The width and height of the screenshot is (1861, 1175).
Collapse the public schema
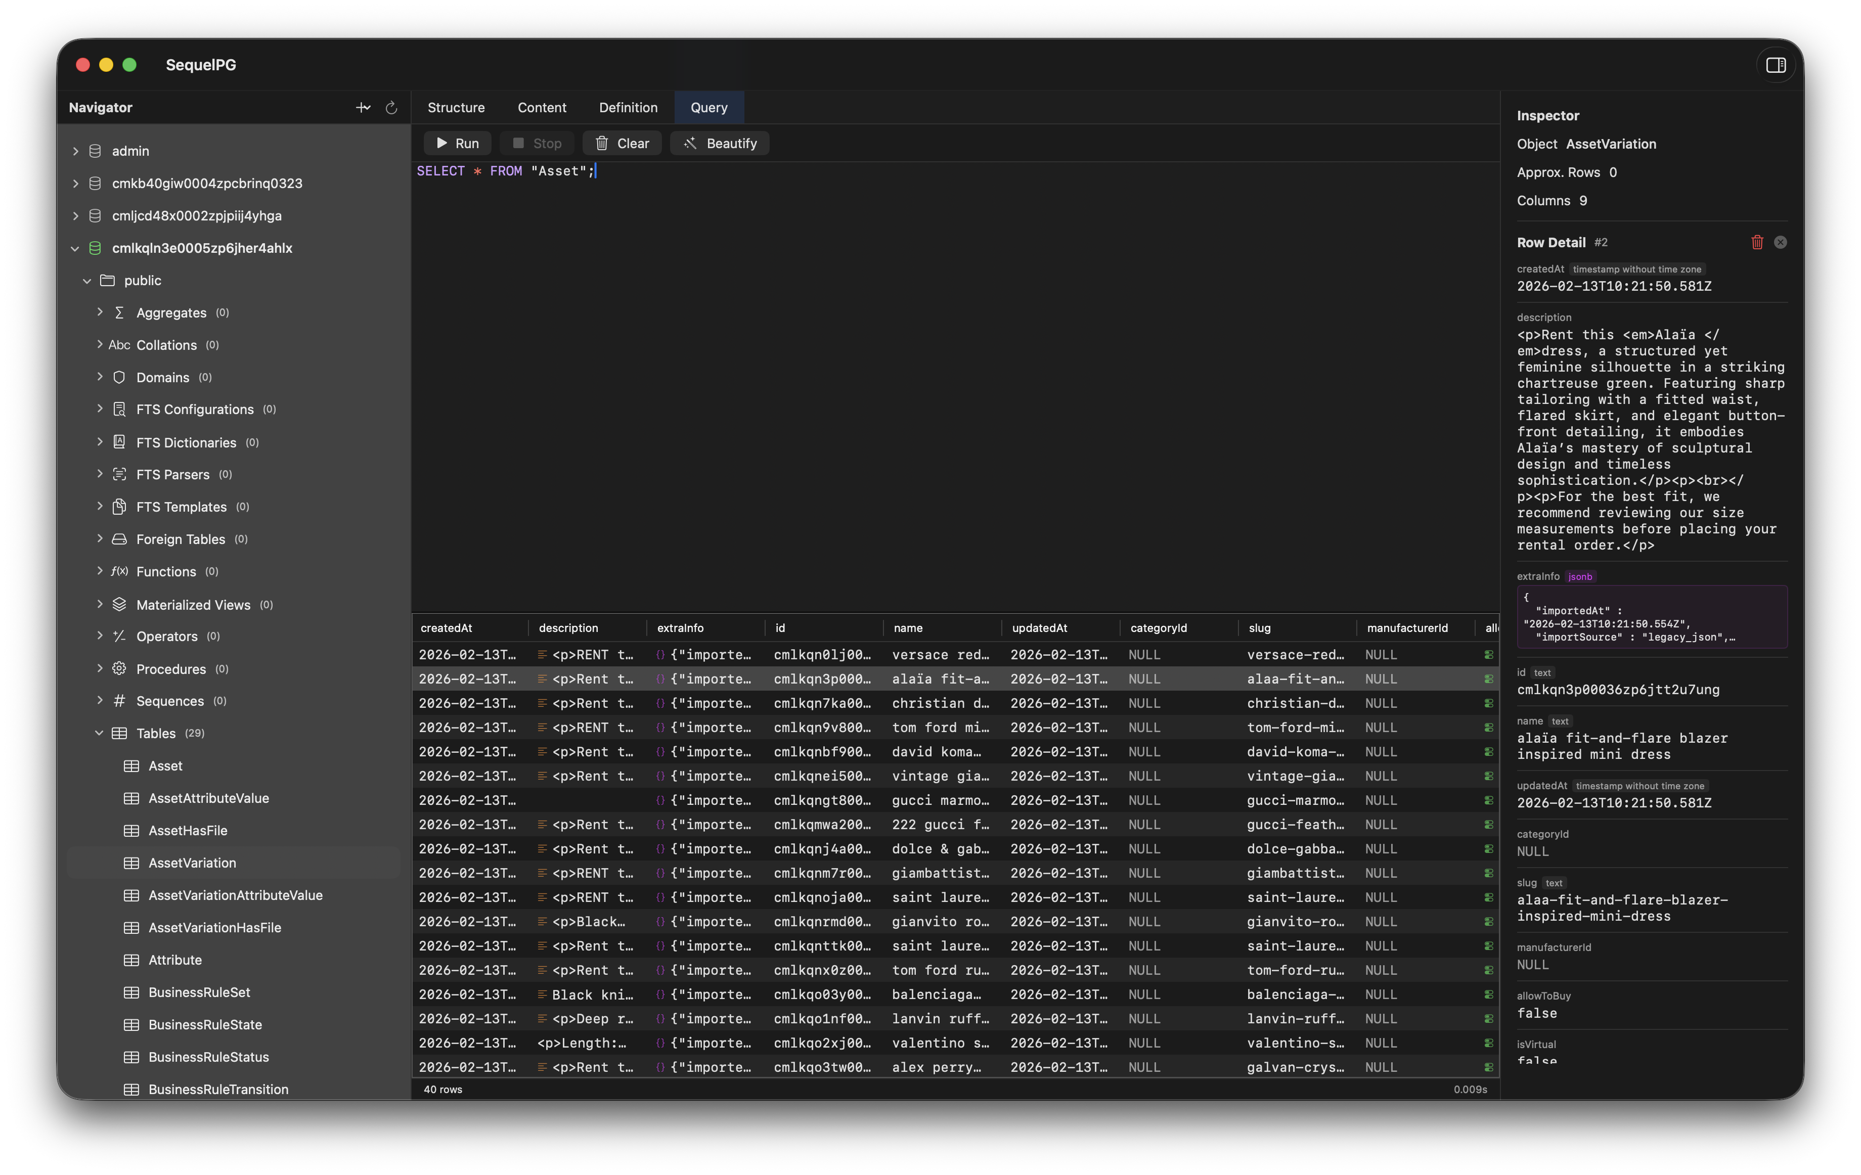pos(87,281)
